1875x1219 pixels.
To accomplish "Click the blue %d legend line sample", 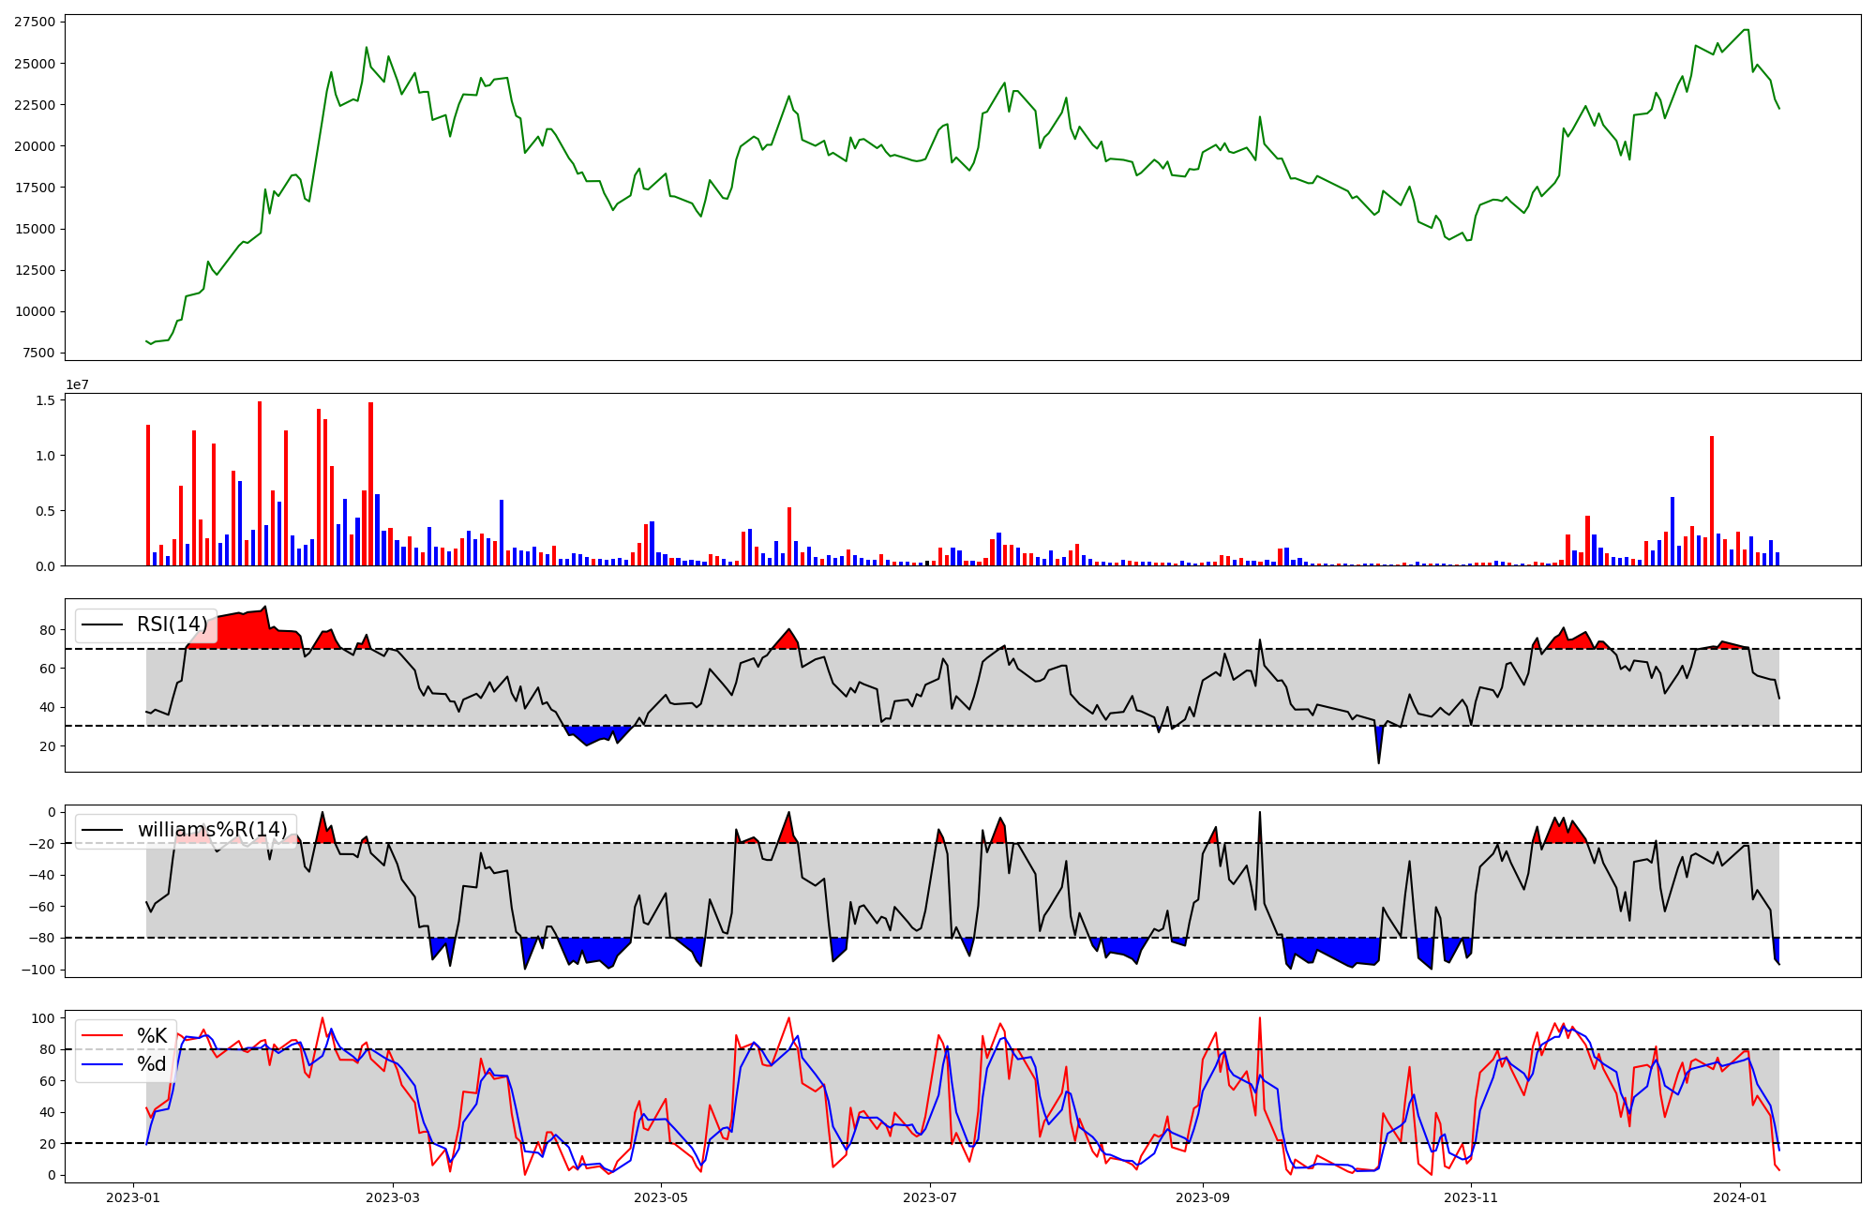I will [x=102, y=1064].
